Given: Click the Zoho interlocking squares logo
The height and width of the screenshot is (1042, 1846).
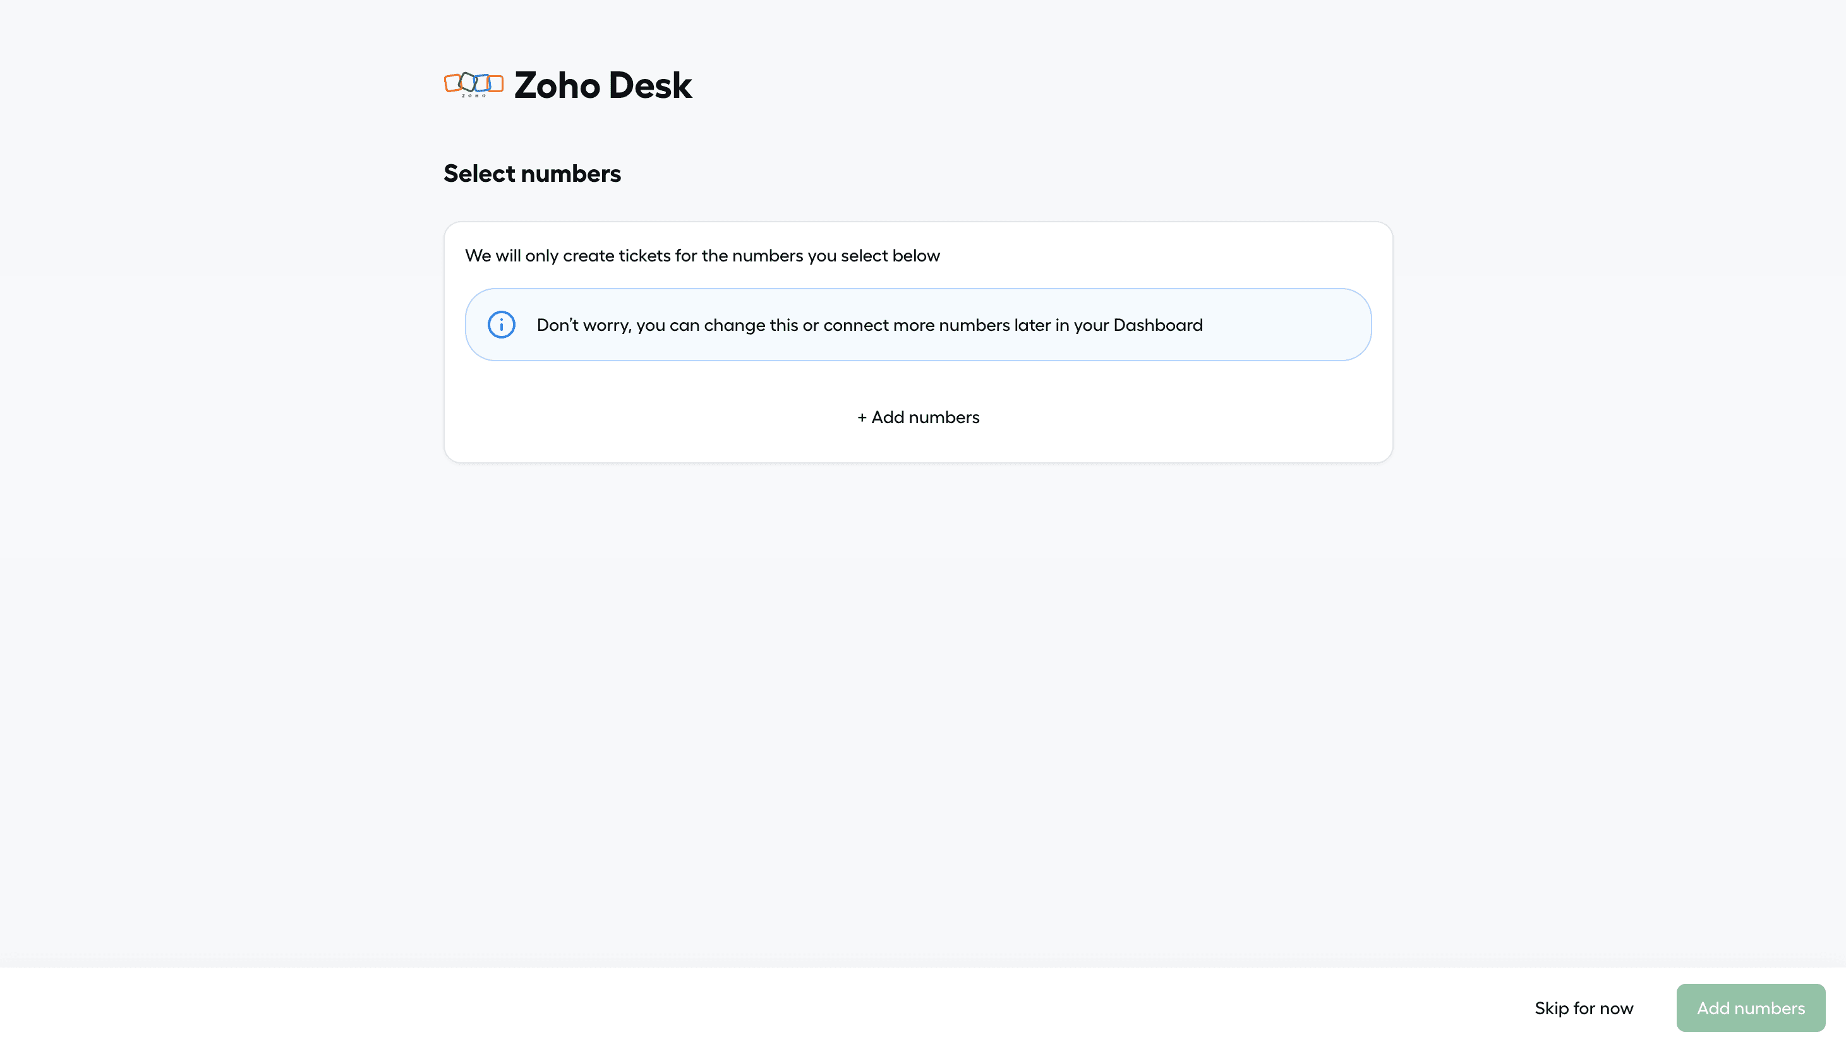Looking at the screenshot, I should 474,85.
